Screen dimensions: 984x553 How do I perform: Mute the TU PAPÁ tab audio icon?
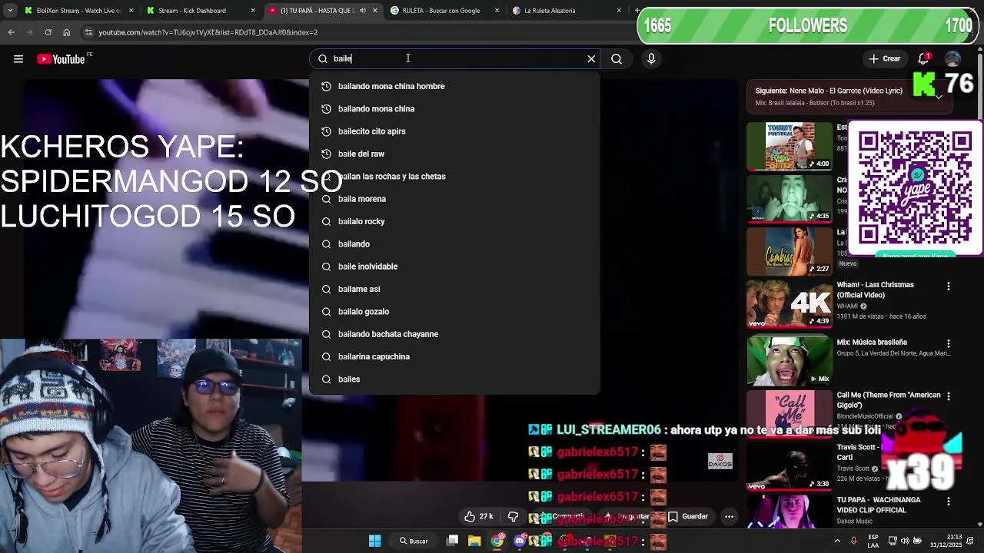coord(364,11)
